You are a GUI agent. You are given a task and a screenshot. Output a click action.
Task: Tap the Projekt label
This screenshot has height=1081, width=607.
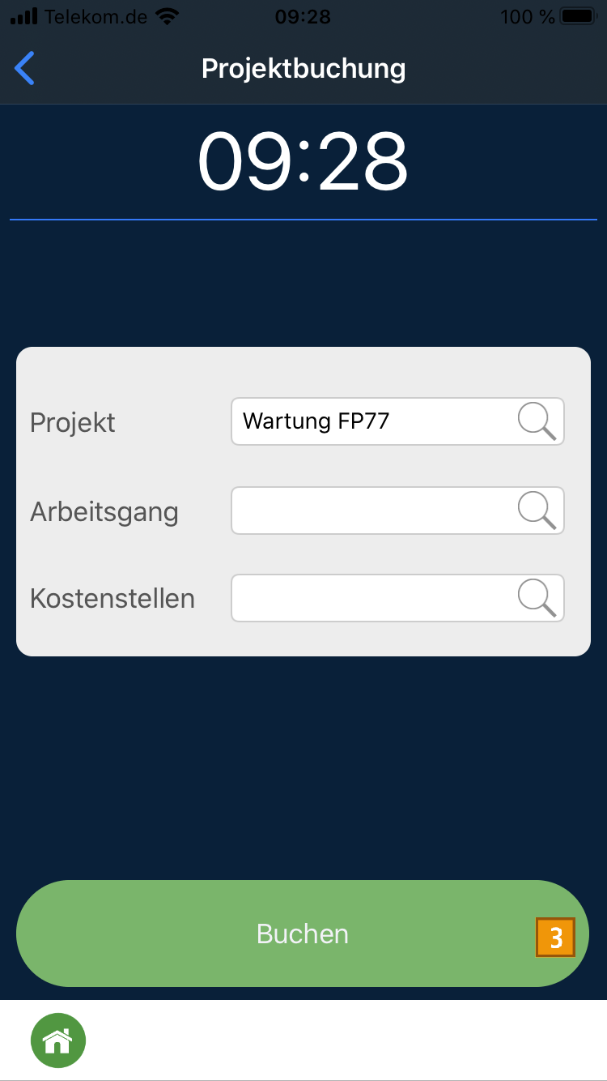(73, 422)
